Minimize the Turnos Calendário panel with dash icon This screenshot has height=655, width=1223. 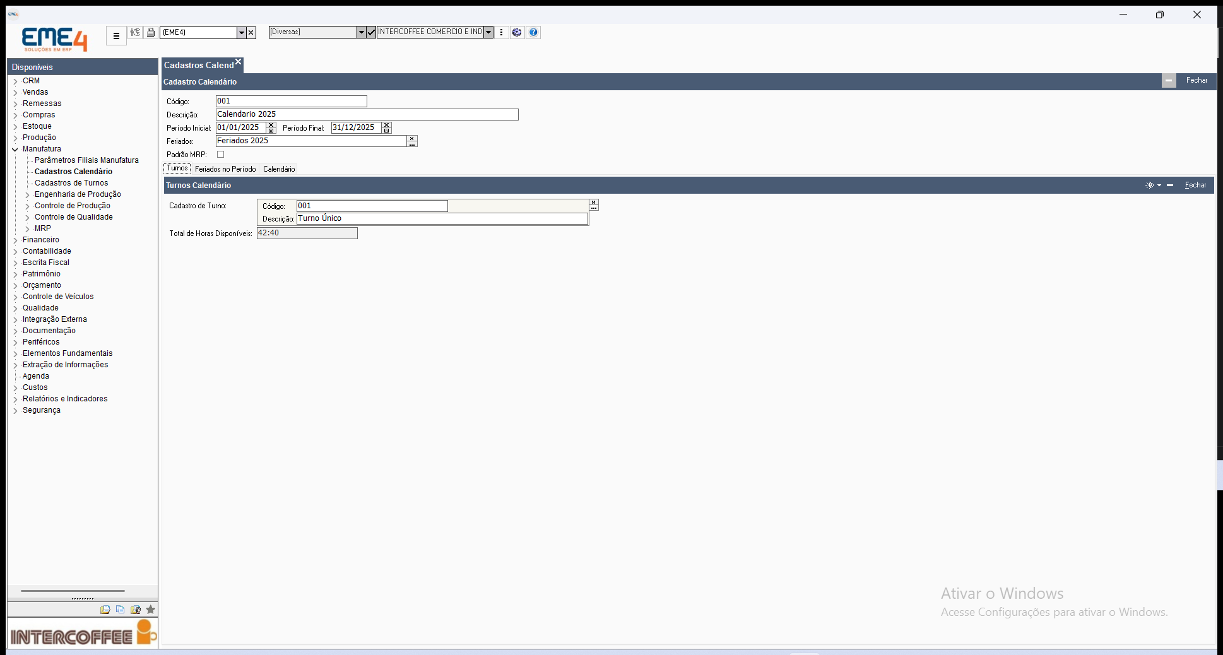(x=1170, y=186)
